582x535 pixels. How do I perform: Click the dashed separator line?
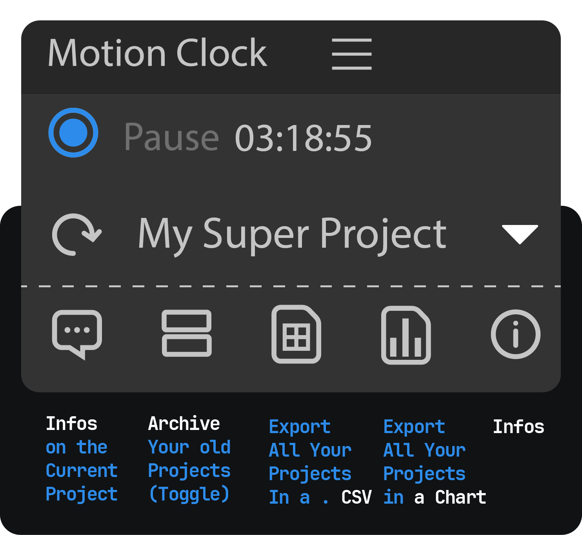(291, 287)
